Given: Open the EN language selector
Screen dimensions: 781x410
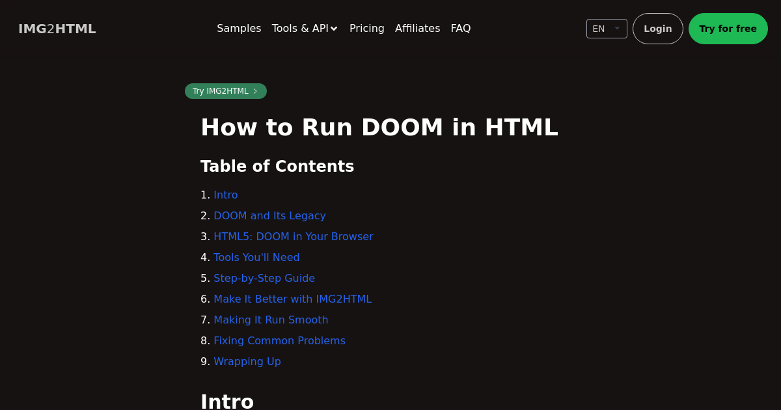Looking at the screenshot, I should [x=607, y=29].
